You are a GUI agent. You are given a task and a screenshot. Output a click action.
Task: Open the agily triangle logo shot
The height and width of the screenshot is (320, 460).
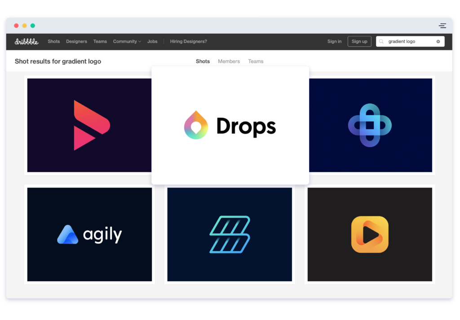[89, 234]
